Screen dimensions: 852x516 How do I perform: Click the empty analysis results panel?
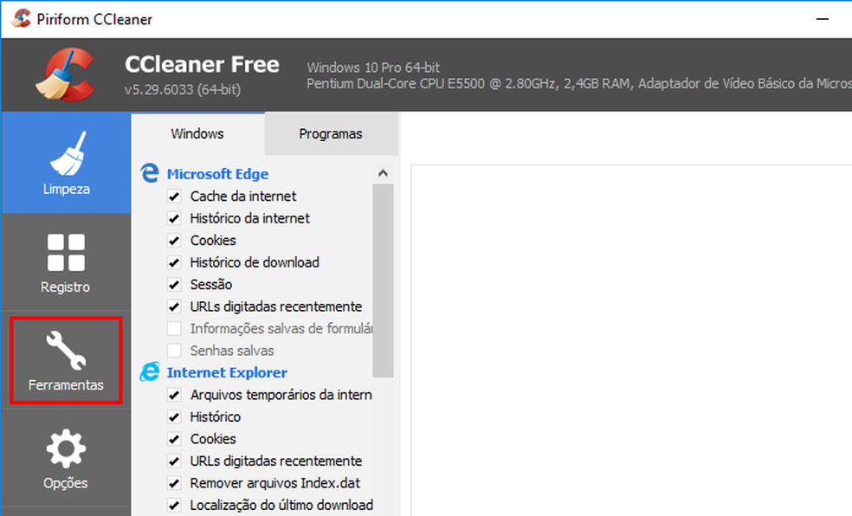[x=631, y=340]
